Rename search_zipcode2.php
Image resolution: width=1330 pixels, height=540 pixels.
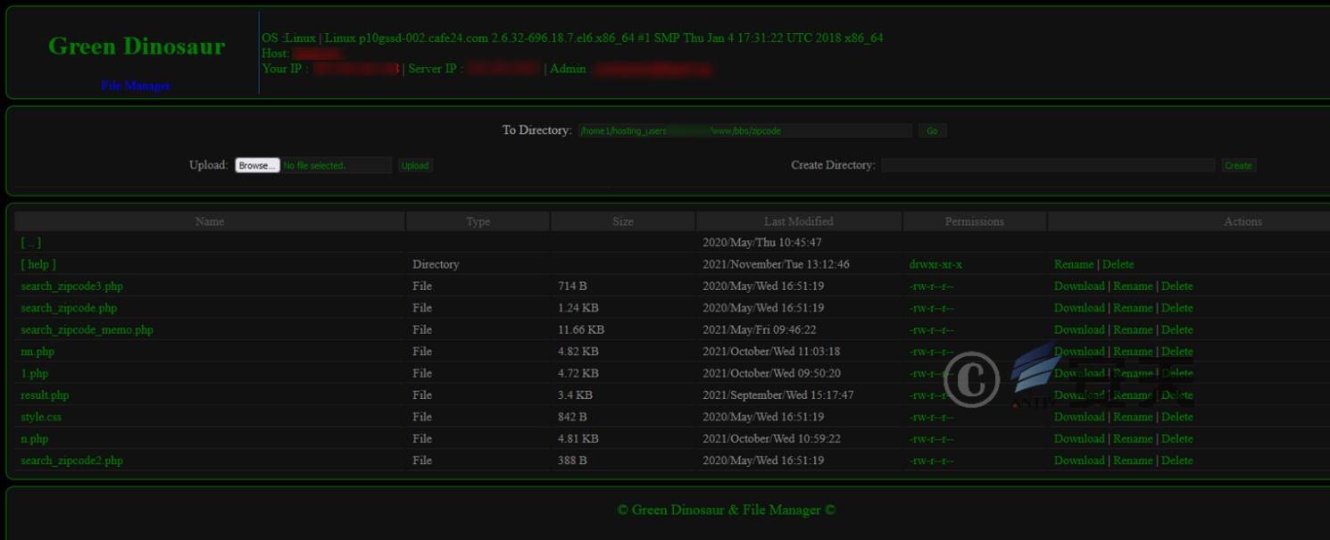tap(1133, 461)
